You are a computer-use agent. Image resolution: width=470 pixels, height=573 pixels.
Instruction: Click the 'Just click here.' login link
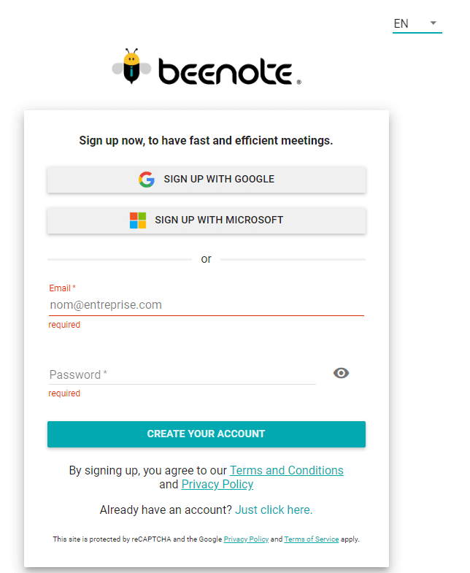point(274,509)
